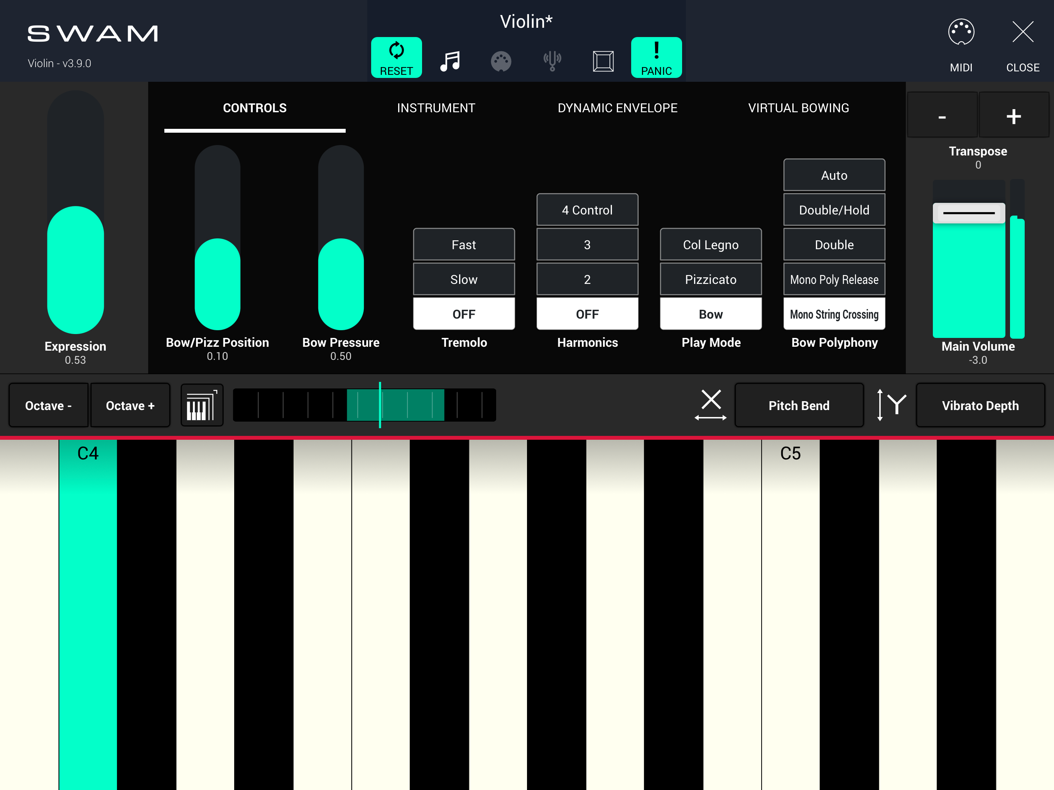The height and width of the screenshot is (790, 1054).
Task: Click the Transpose value 0
Action: pos(978,165)
